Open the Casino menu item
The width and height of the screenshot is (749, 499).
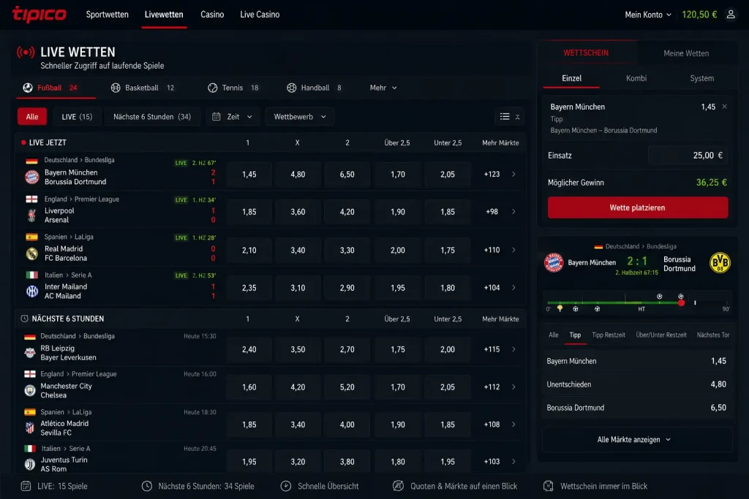click(212, 15)
